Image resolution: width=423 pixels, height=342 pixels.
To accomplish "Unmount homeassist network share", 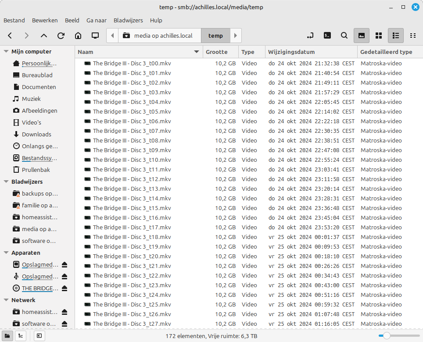I will tap(65, 312).
